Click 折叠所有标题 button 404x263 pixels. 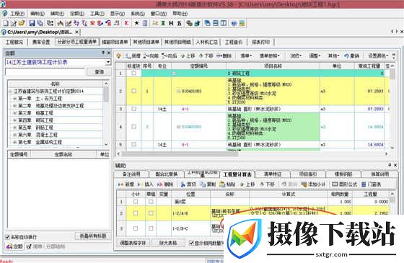pyautogui.click(x=93, y=236)
